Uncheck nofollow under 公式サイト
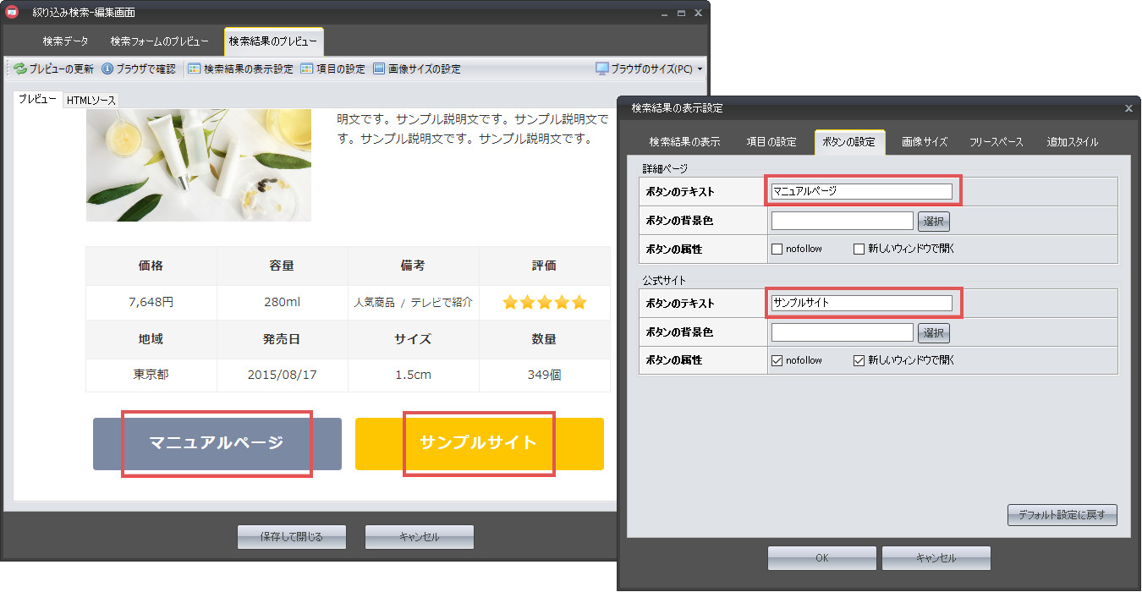Viewport: 1142px width, 592px height. [777, 360]
